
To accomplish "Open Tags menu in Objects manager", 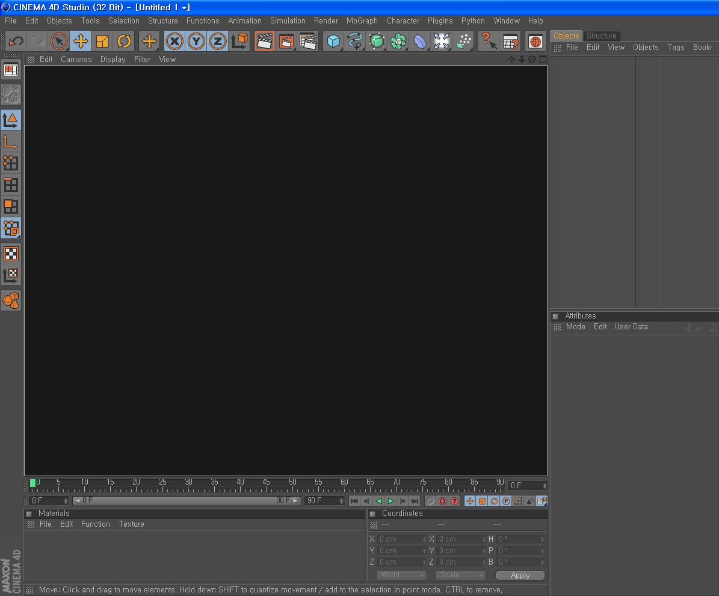I will [676, 47].
